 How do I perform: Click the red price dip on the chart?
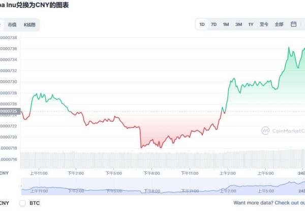(x=141, y=147)
